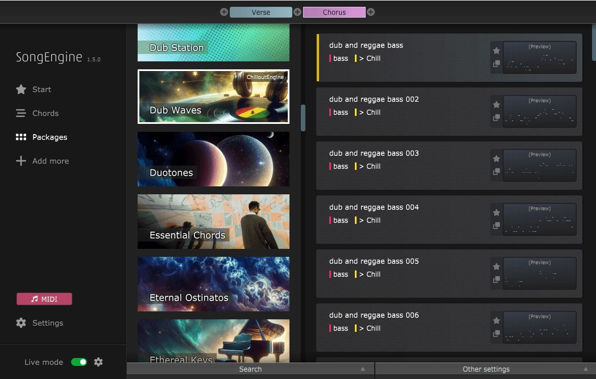
Task: Click the title dub and reggae bass 004
Action: click(374, 207)
